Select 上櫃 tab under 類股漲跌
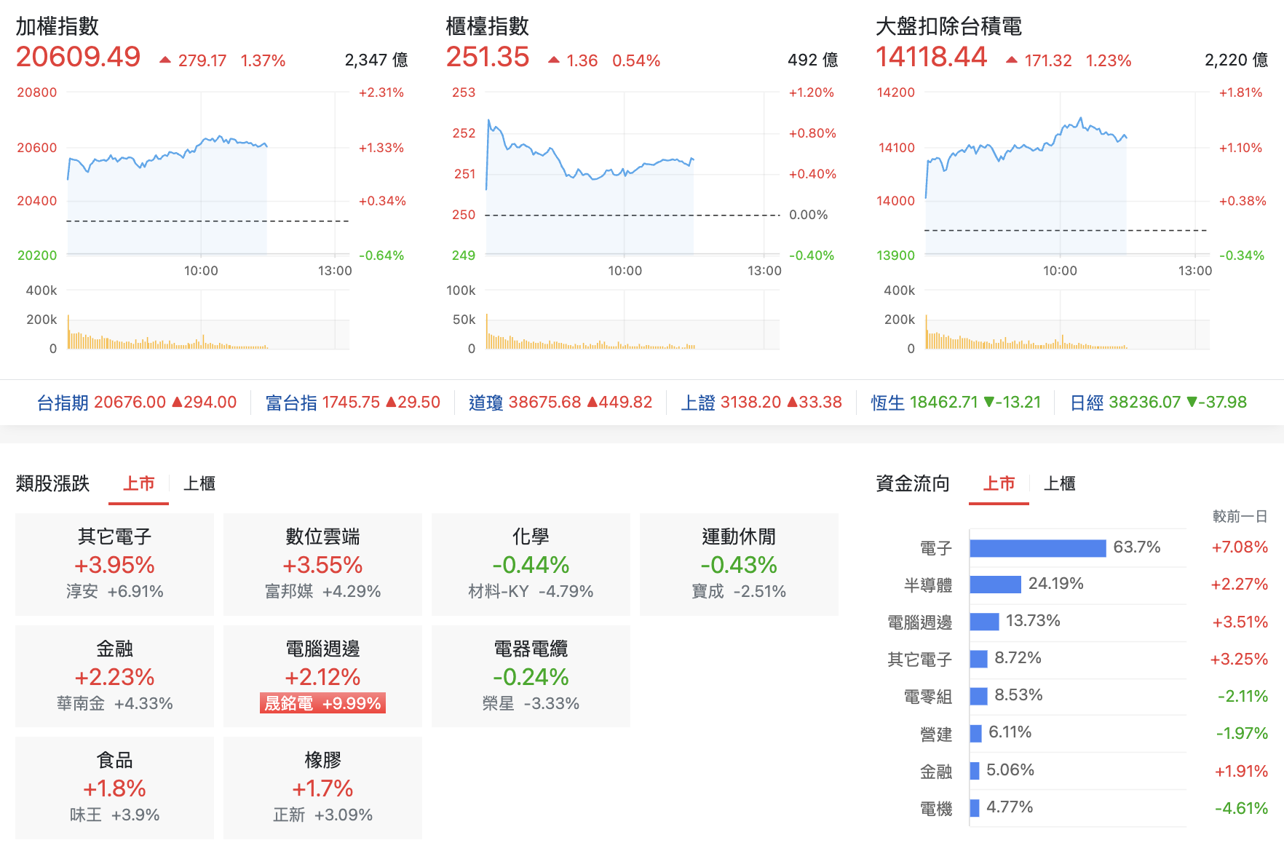 pyautogui.click(x=199, y=483)
